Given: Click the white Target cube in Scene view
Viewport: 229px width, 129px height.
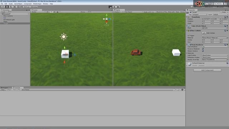Looking at the screenshot, I should pyautogui.click(x=65, y=54).
